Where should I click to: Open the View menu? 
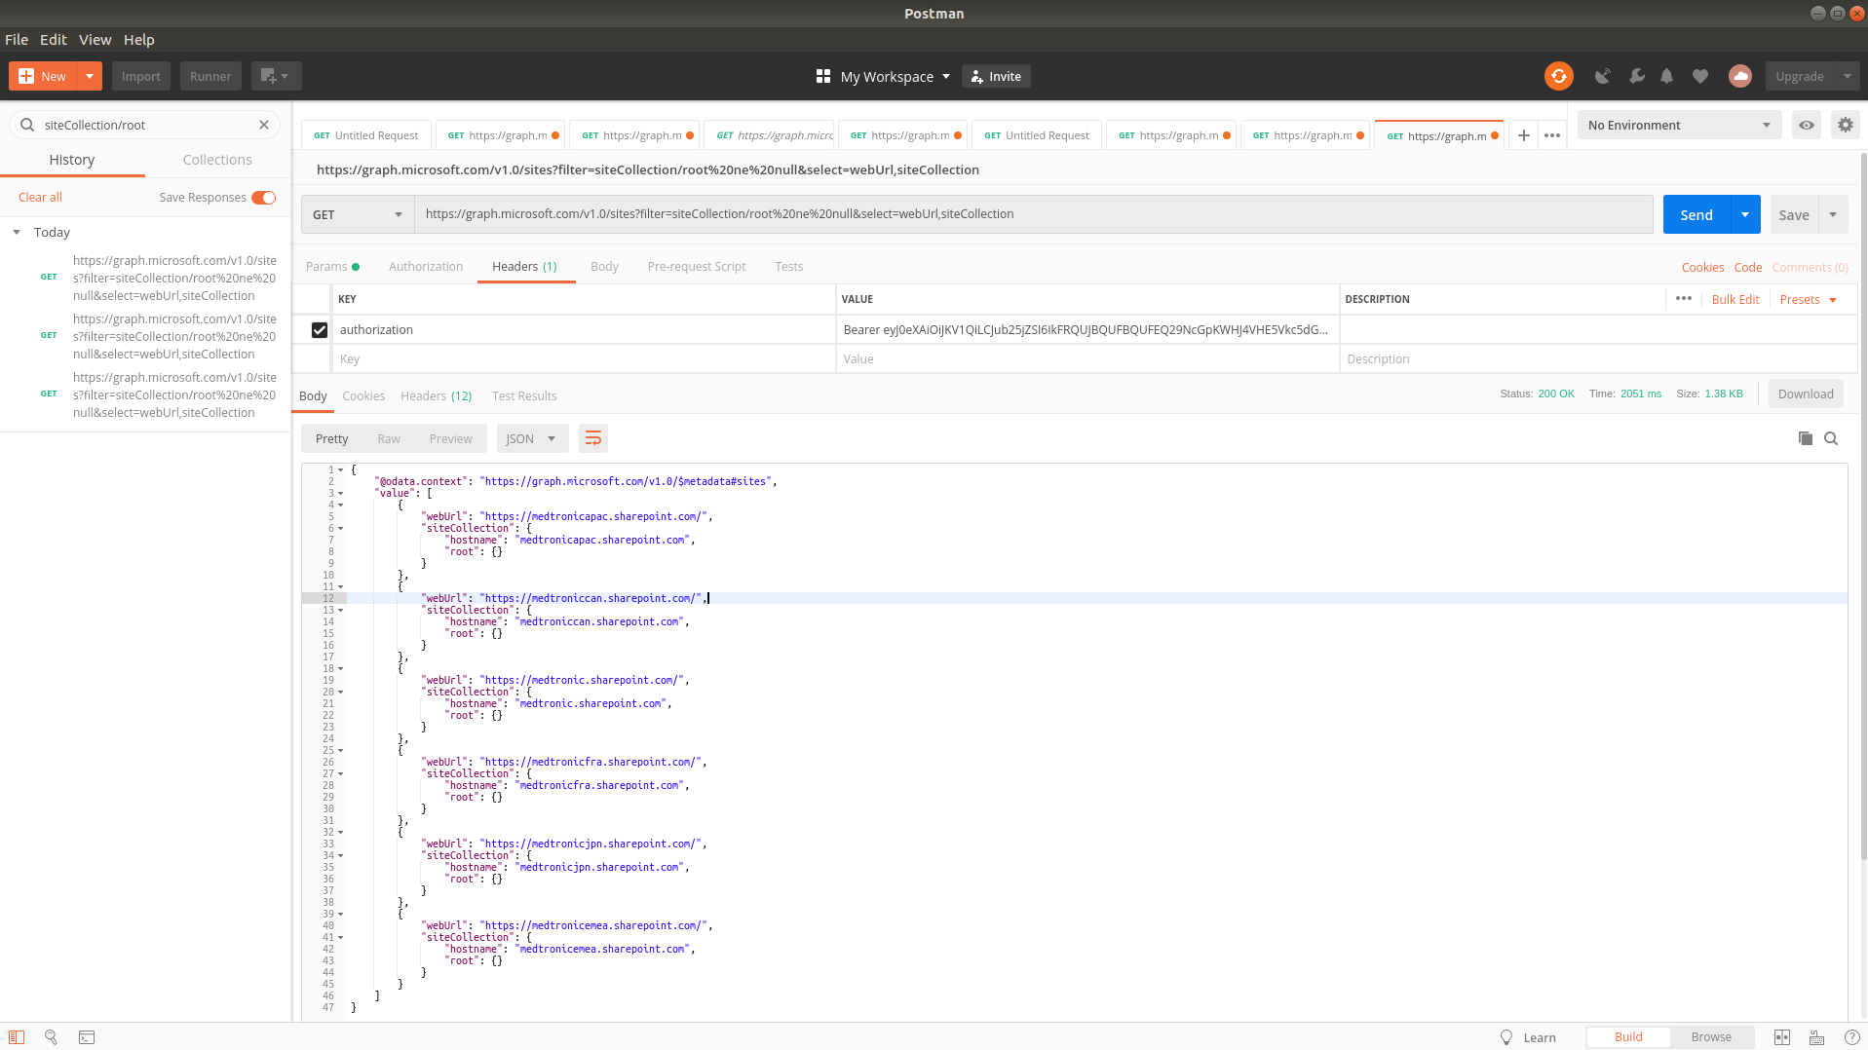click(x=95, y=40)
